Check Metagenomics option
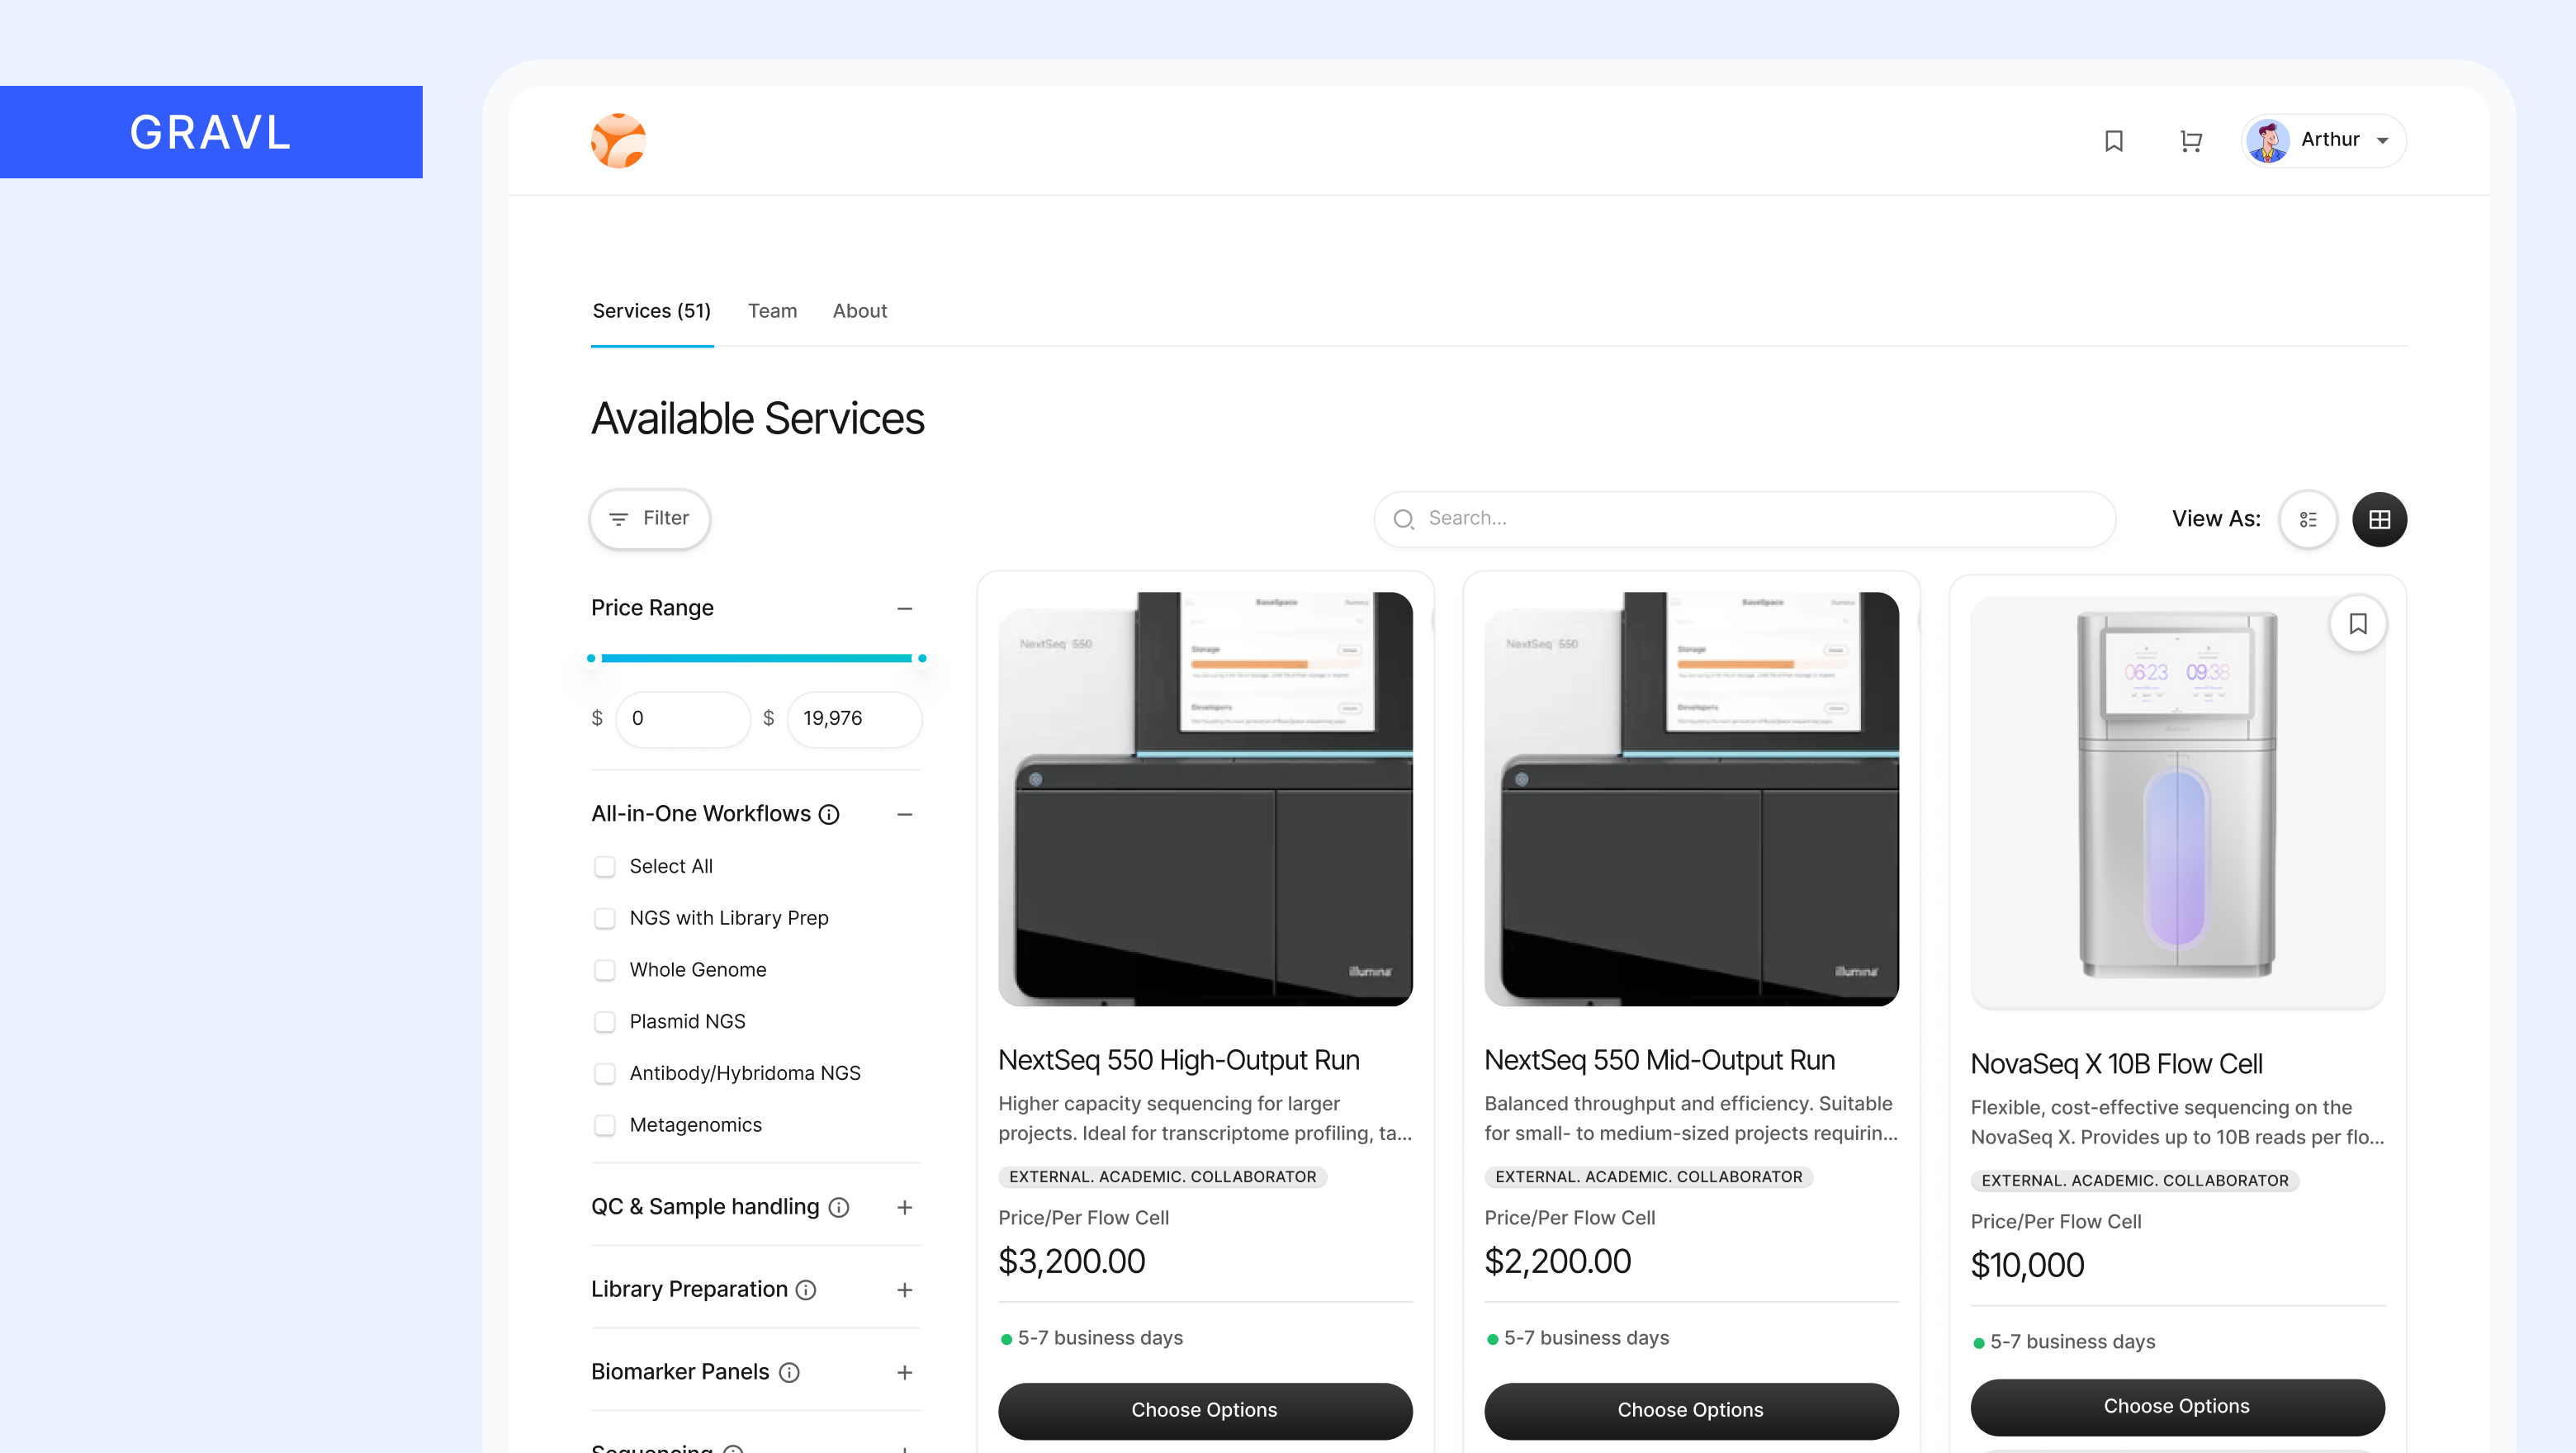The image size is (2576, 1453). [604, 1125]
